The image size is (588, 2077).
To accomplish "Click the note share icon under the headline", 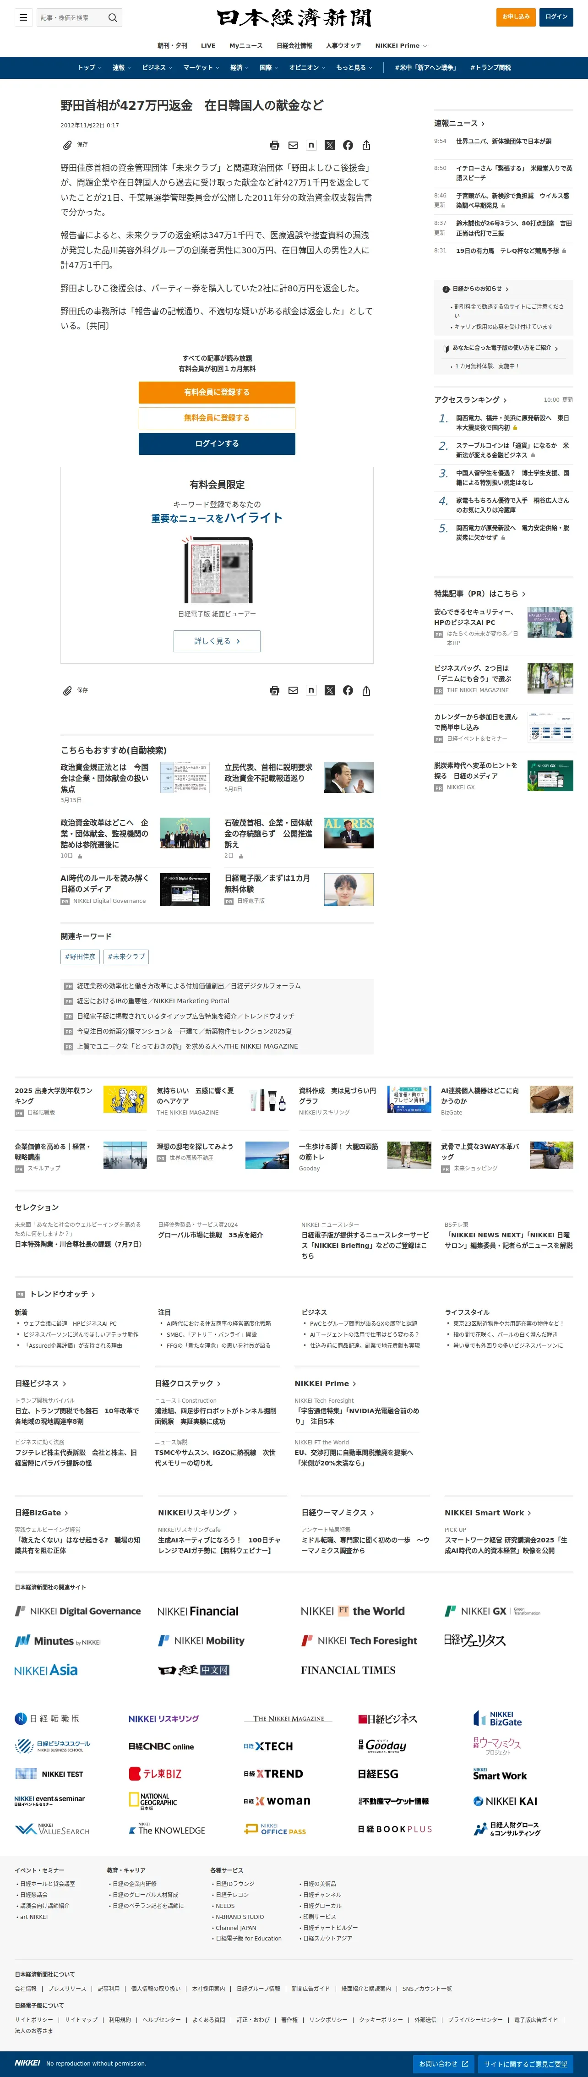I will [x=311, y=145].
